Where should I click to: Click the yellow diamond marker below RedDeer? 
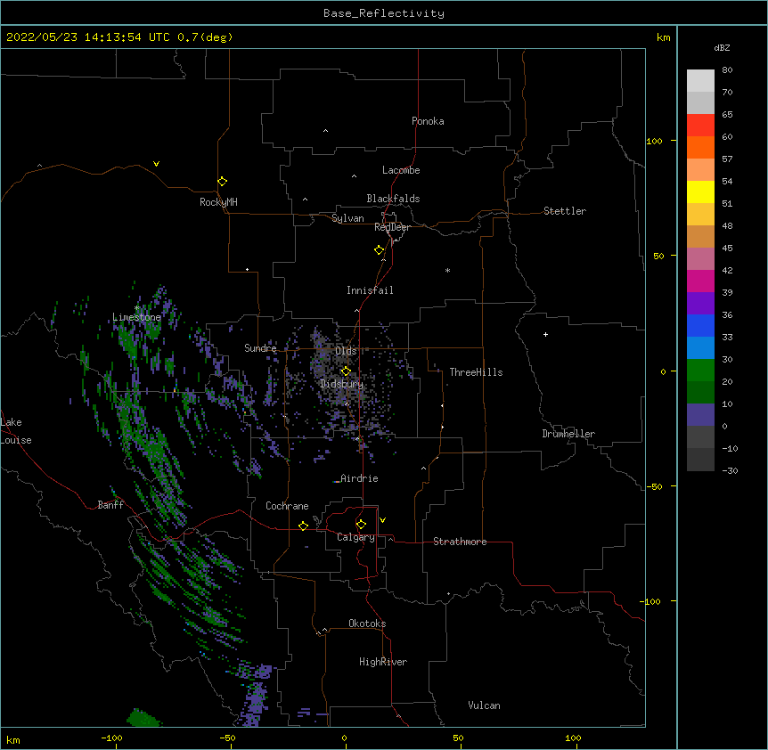click(379, 250)
